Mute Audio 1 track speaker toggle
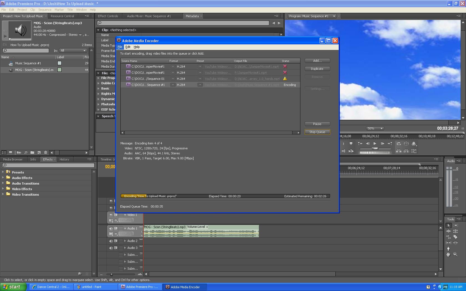The height and width of the screenshot is (291, 466). [x=111, y=228]
